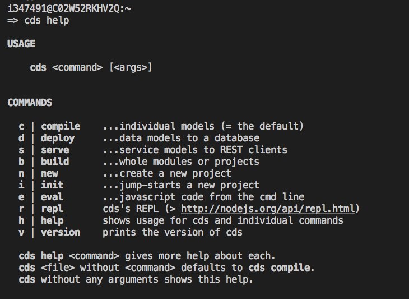Click the 'eval' command name
Image resolution: width=409 pixels, height=299 pixels.
coord(52,197)
